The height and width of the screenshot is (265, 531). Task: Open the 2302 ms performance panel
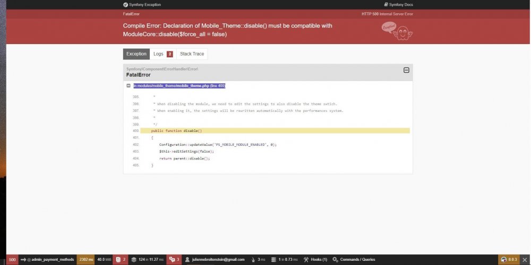tap(85, 260)
